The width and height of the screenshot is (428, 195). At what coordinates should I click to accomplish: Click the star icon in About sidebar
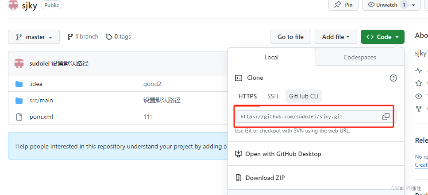[418, 83]
